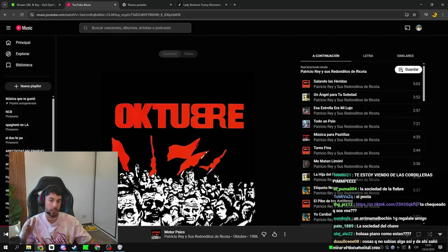Viewport: 448px width, 252px height.
Task: Collapse the player page arrow
Action: 440,234
